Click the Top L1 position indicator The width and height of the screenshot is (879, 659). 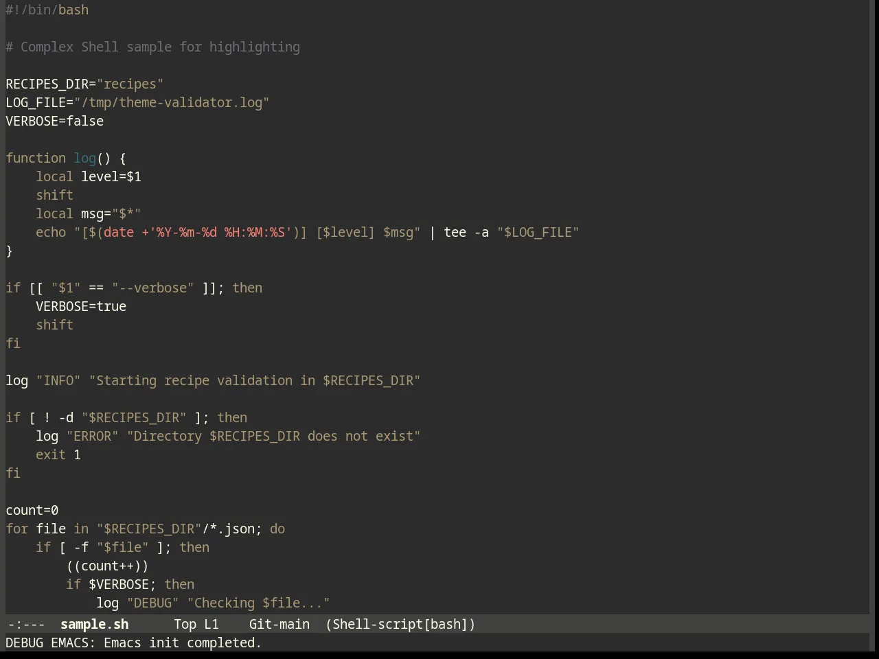(196, 624)
